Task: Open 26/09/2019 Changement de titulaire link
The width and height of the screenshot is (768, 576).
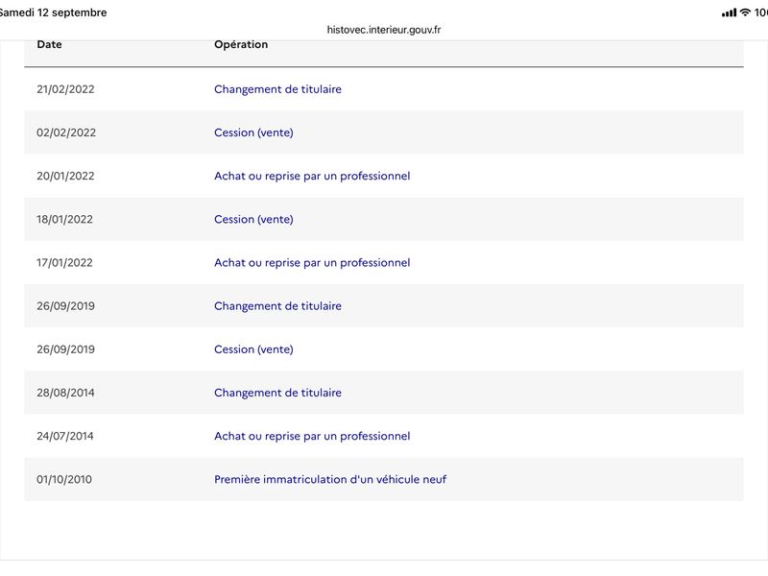Action: tap(277, 306)
